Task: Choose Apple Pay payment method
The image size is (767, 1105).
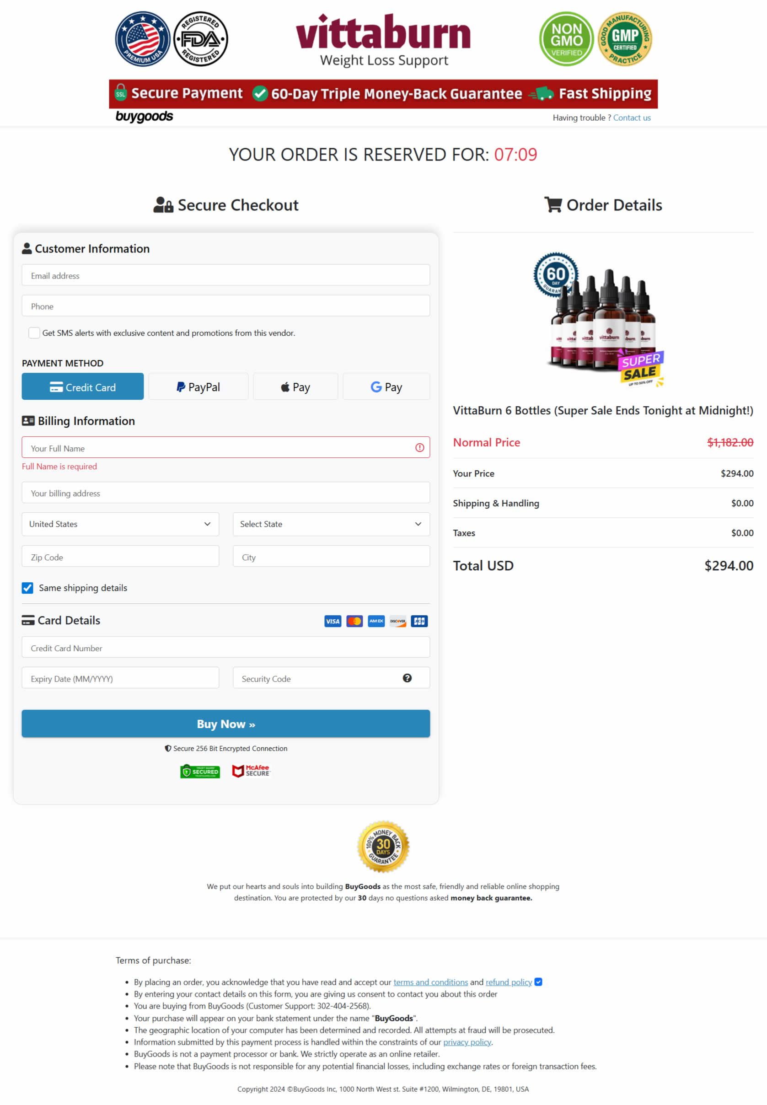Action: 295,387
